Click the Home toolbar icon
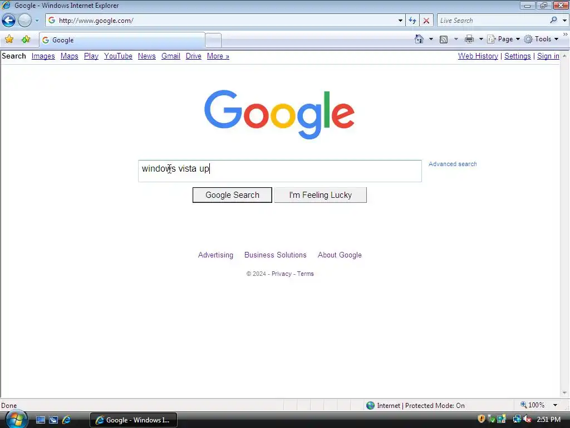The width and height of the screenshot is (570, 428). 419,39
